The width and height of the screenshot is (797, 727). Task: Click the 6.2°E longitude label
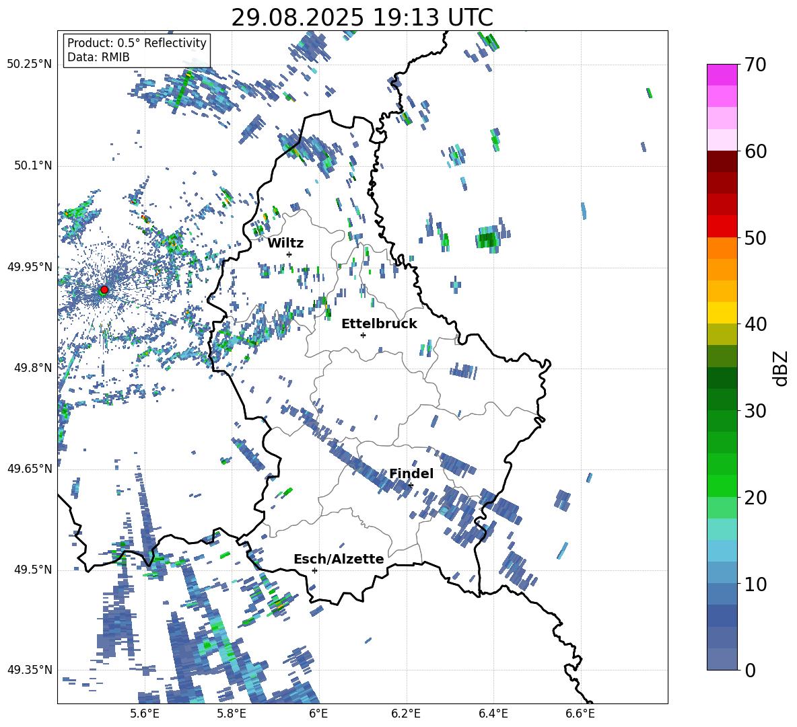coord(406,714)
